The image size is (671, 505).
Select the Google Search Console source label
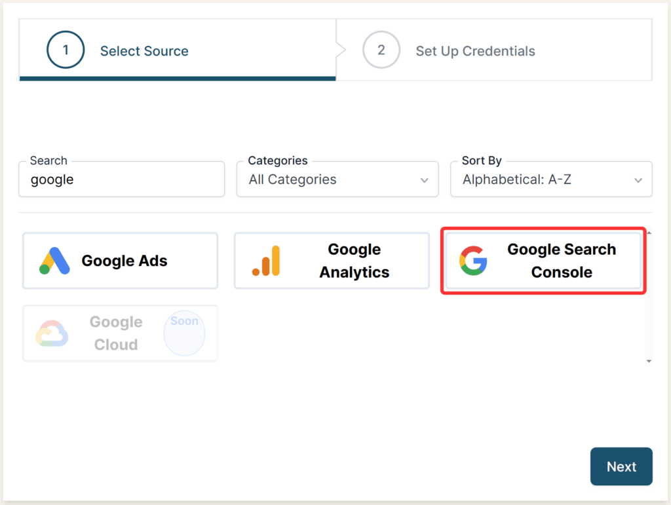pos(562,261)
